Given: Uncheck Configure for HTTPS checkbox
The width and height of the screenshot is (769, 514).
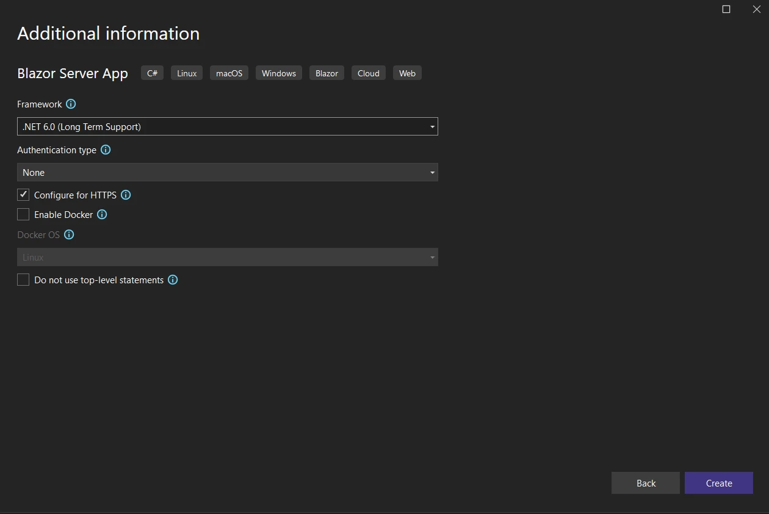Looking at the screenshot, I should click(x=23, y=195).
